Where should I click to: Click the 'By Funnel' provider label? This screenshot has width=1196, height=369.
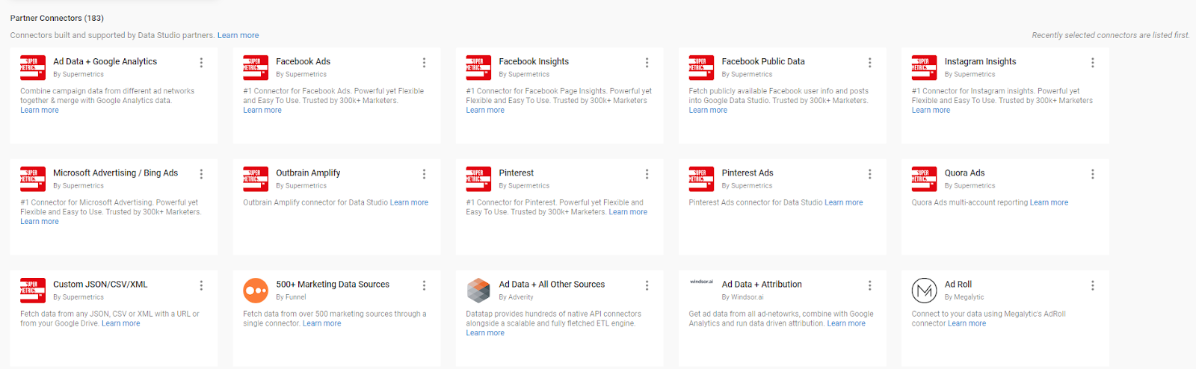click(291, 297)
